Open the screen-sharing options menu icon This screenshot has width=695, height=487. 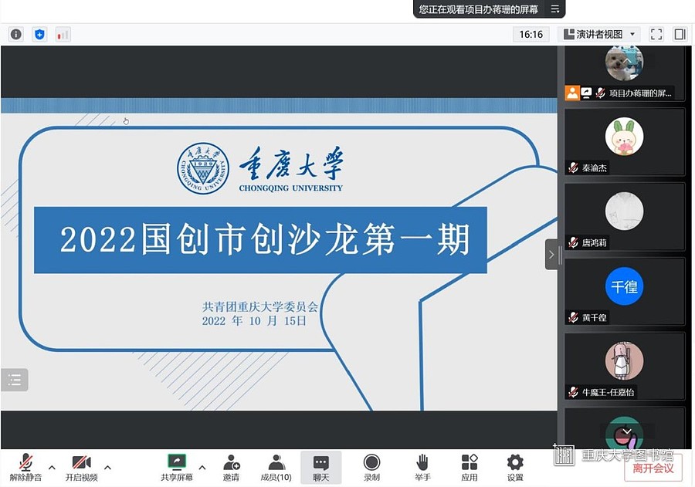coord(555,8)
